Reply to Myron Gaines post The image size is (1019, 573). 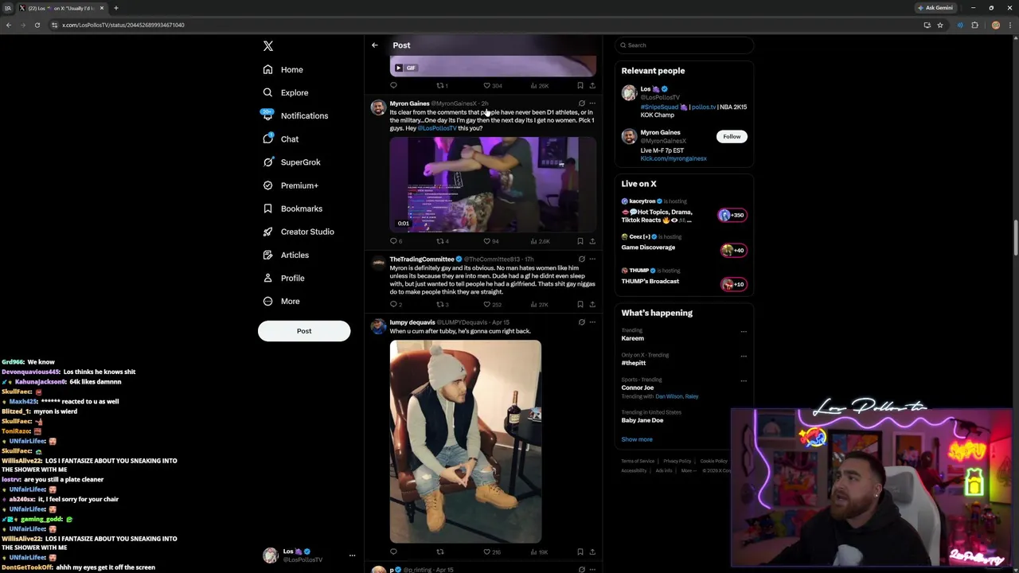[393, 241]
